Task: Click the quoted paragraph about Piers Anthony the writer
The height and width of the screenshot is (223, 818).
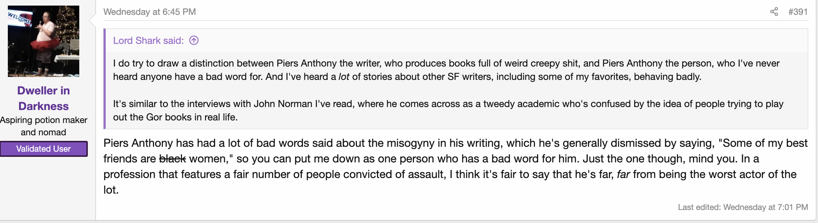Action: click(x=446, y=70)
